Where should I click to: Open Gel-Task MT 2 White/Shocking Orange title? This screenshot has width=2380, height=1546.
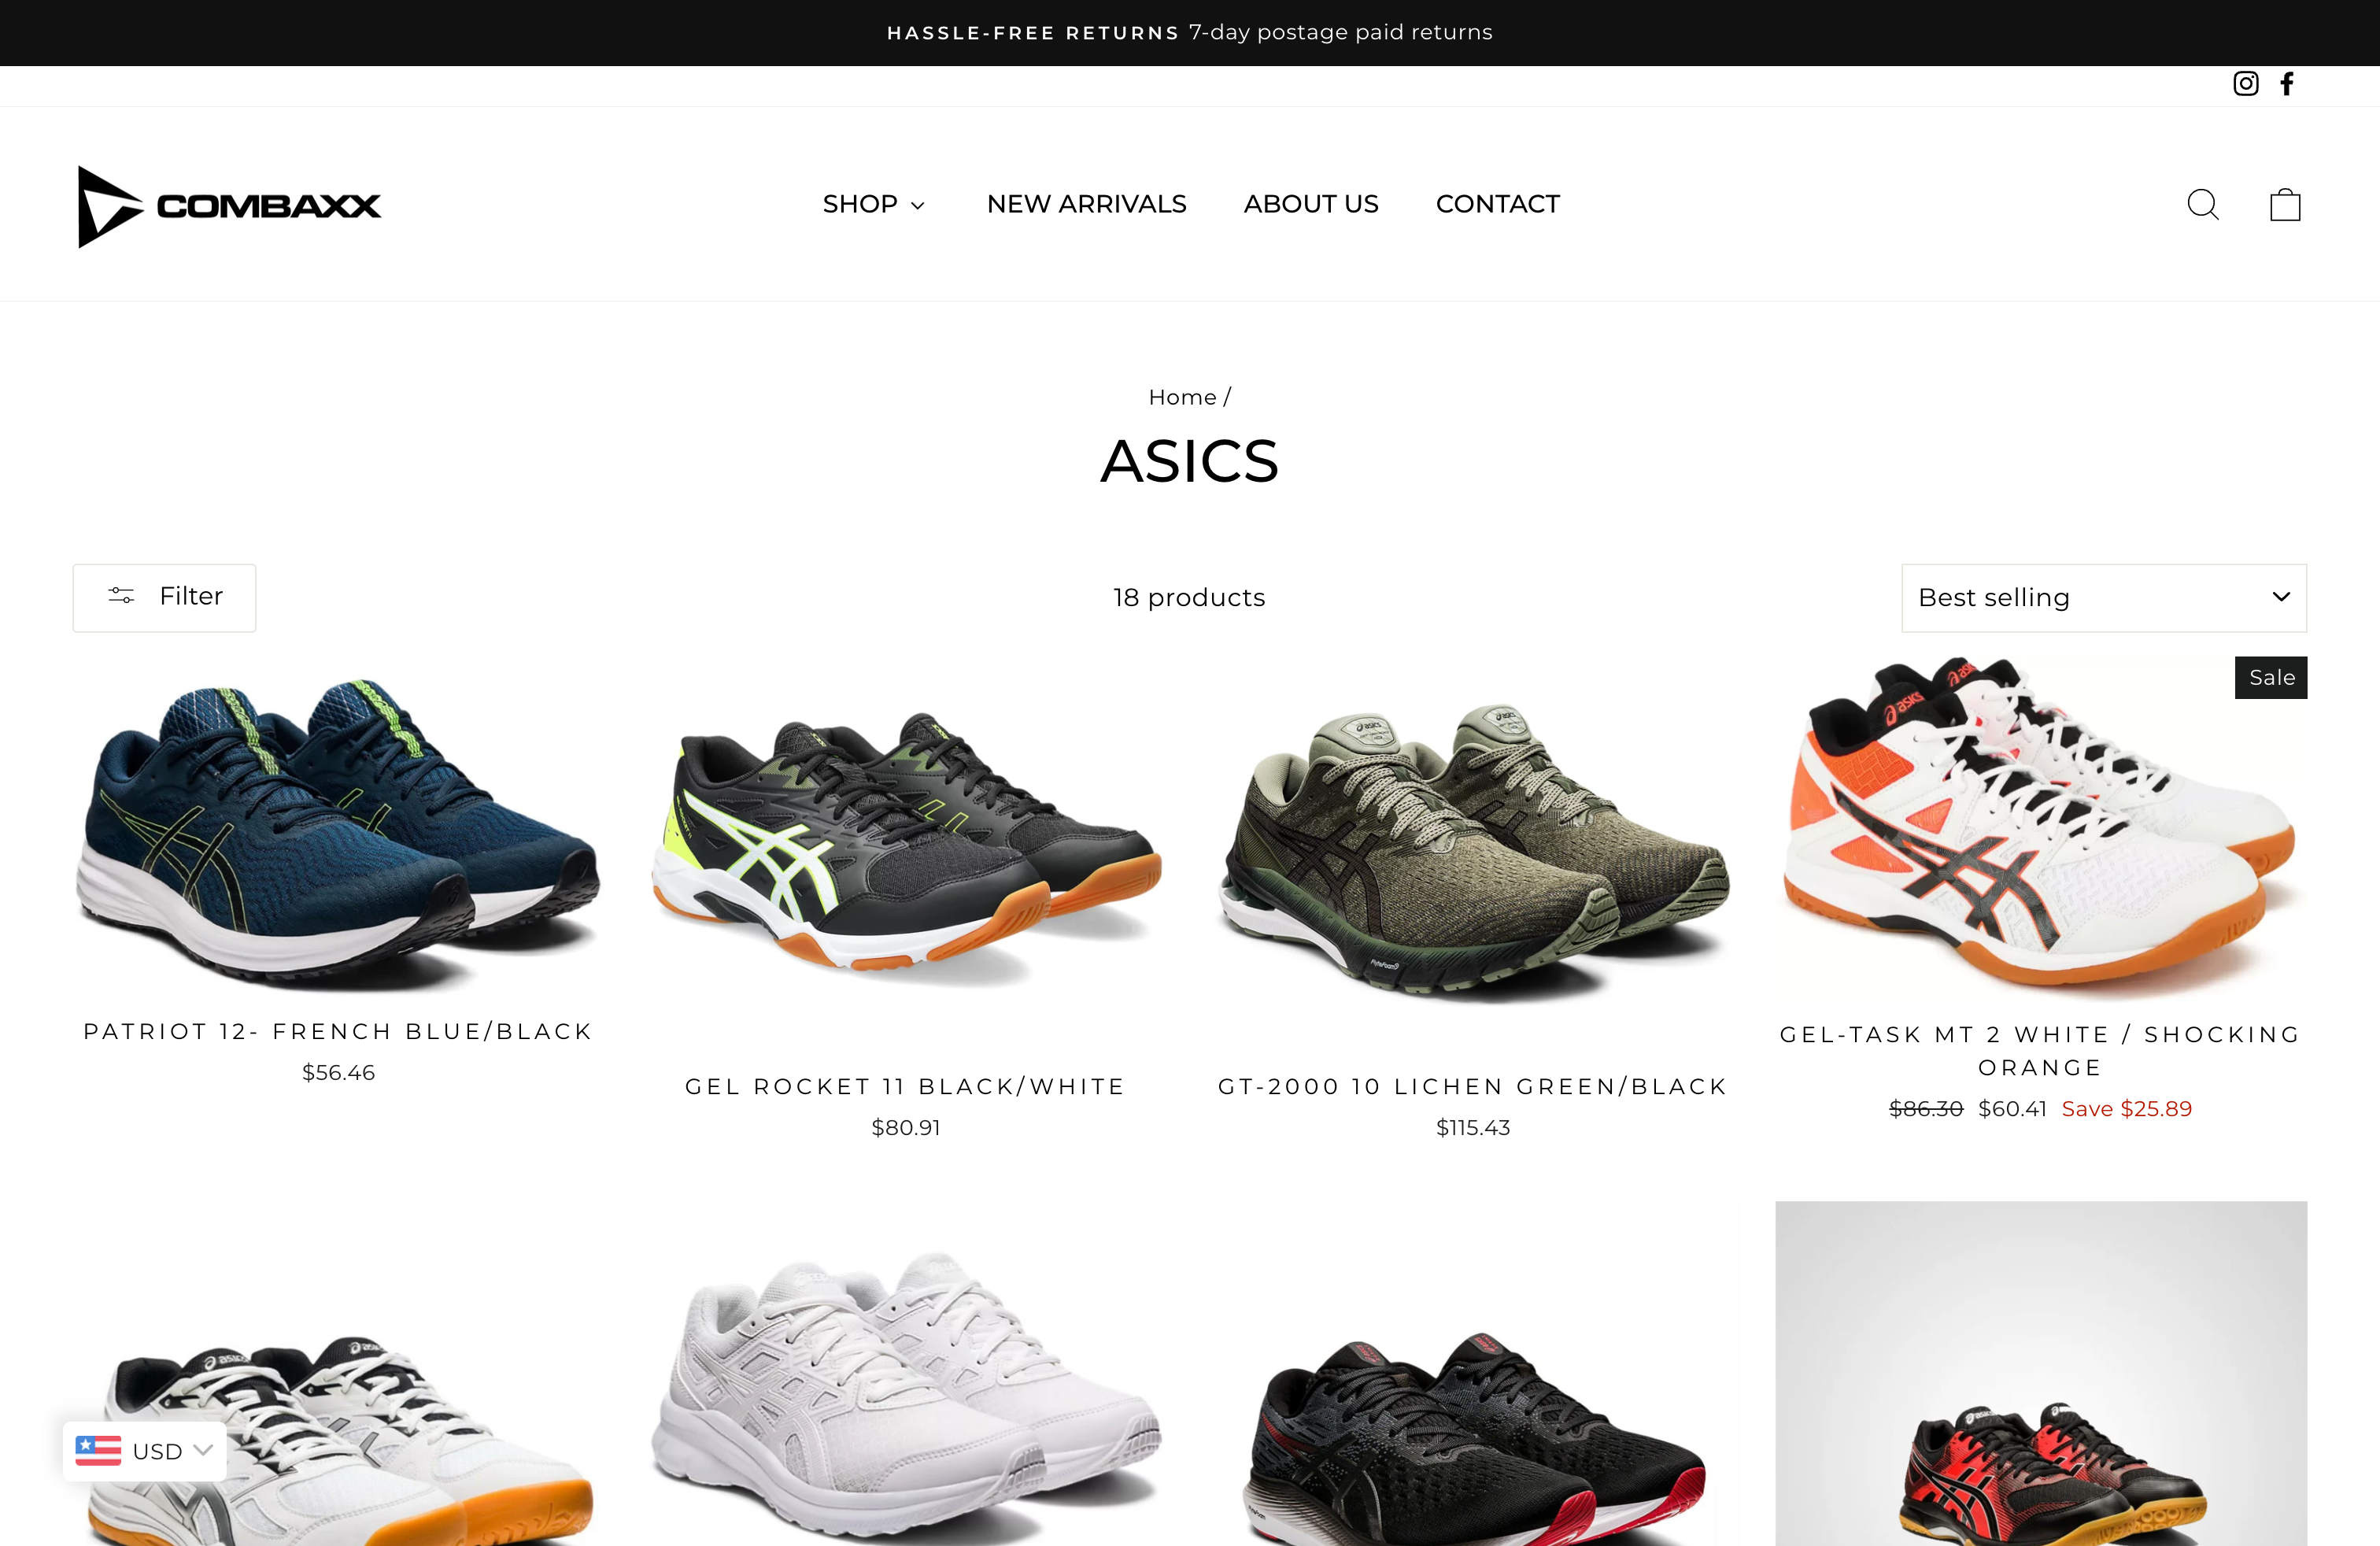(x=2040, y=1051)
